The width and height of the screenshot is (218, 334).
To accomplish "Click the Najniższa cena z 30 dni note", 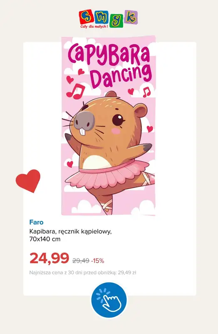I will (x=82, y=273).
